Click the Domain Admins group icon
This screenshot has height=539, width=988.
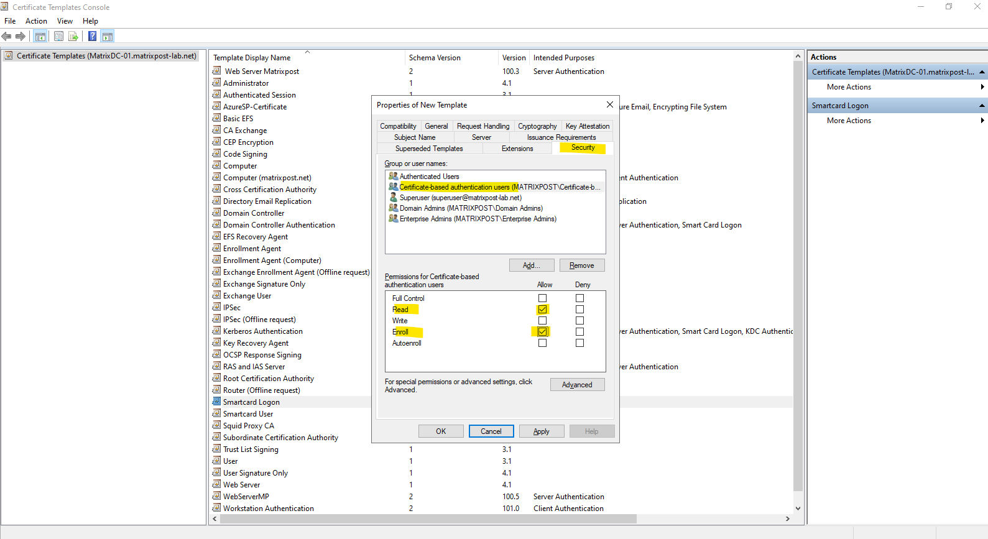[x=393, y=208]
